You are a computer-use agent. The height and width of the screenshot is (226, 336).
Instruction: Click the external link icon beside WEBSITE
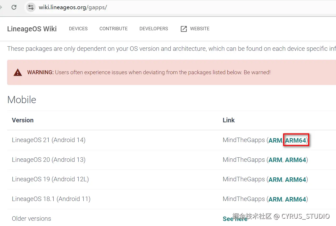point(184,29)
